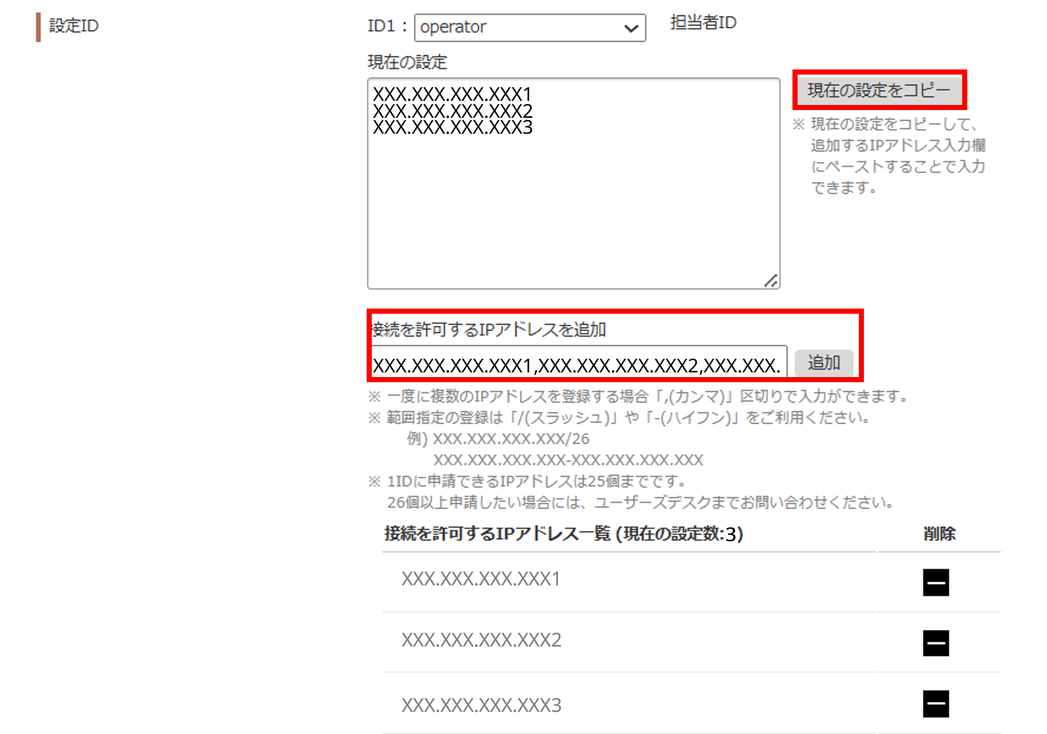Click the minus icon beside XXX.XXX.XXX.XXX3

936,704
